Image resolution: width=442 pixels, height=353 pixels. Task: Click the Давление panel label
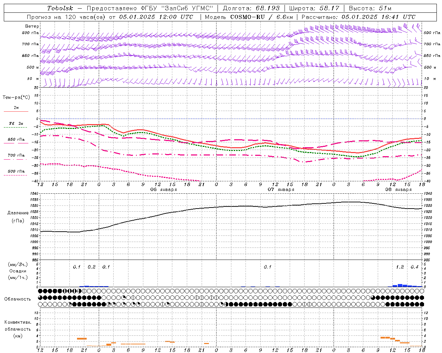[17, 213]
